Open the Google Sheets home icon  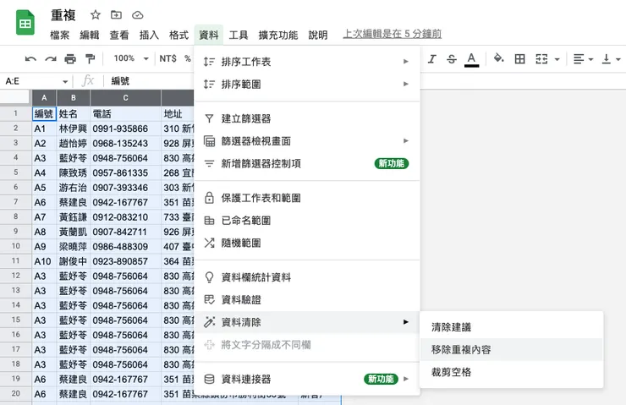click(x=25, y=22)
